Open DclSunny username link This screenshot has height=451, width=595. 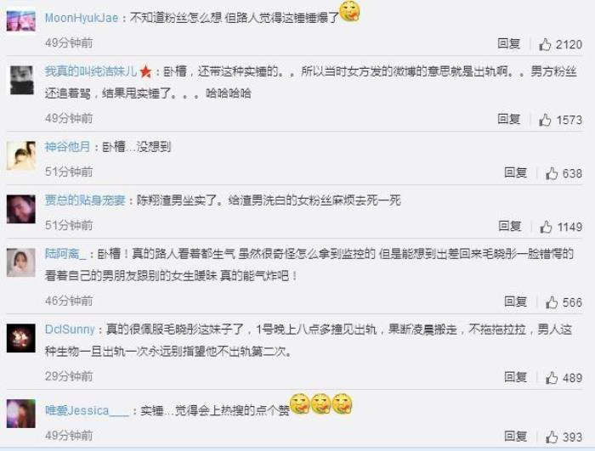pos(70,330)
